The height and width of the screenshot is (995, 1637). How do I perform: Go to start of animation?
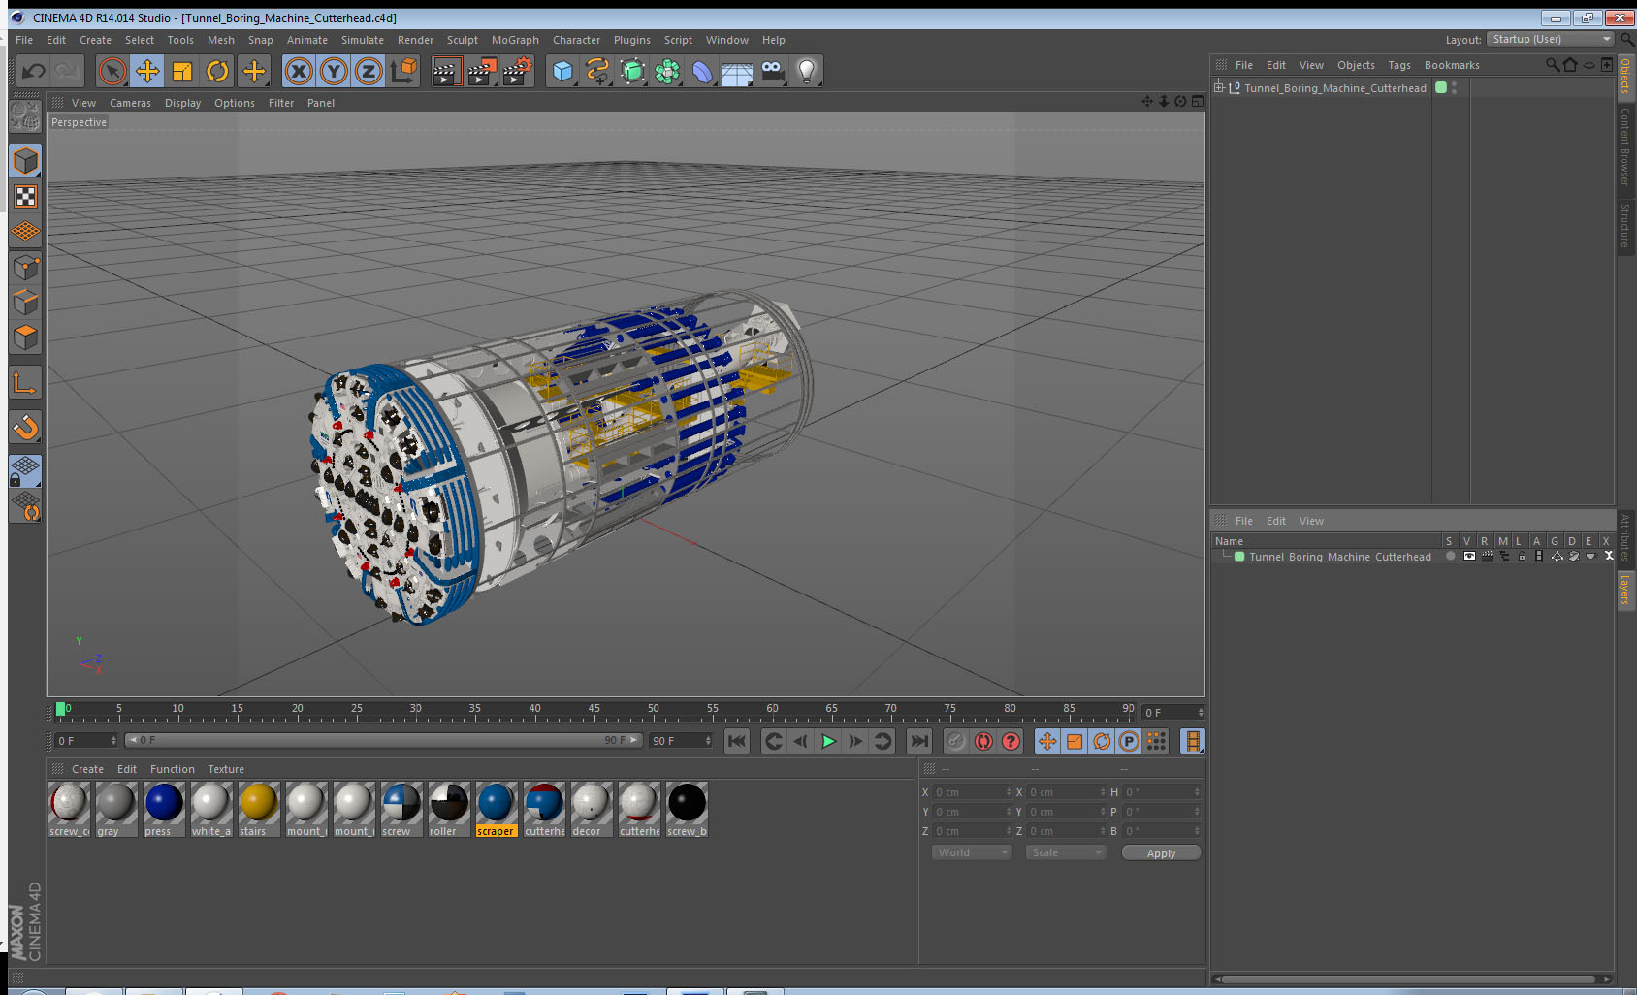(x=737, y=742)
